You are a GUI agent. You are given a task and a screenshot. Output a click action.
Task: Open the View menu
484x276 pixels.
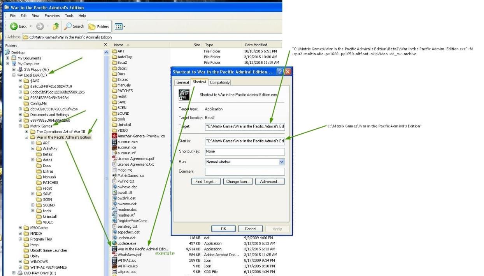pos(35,16)
